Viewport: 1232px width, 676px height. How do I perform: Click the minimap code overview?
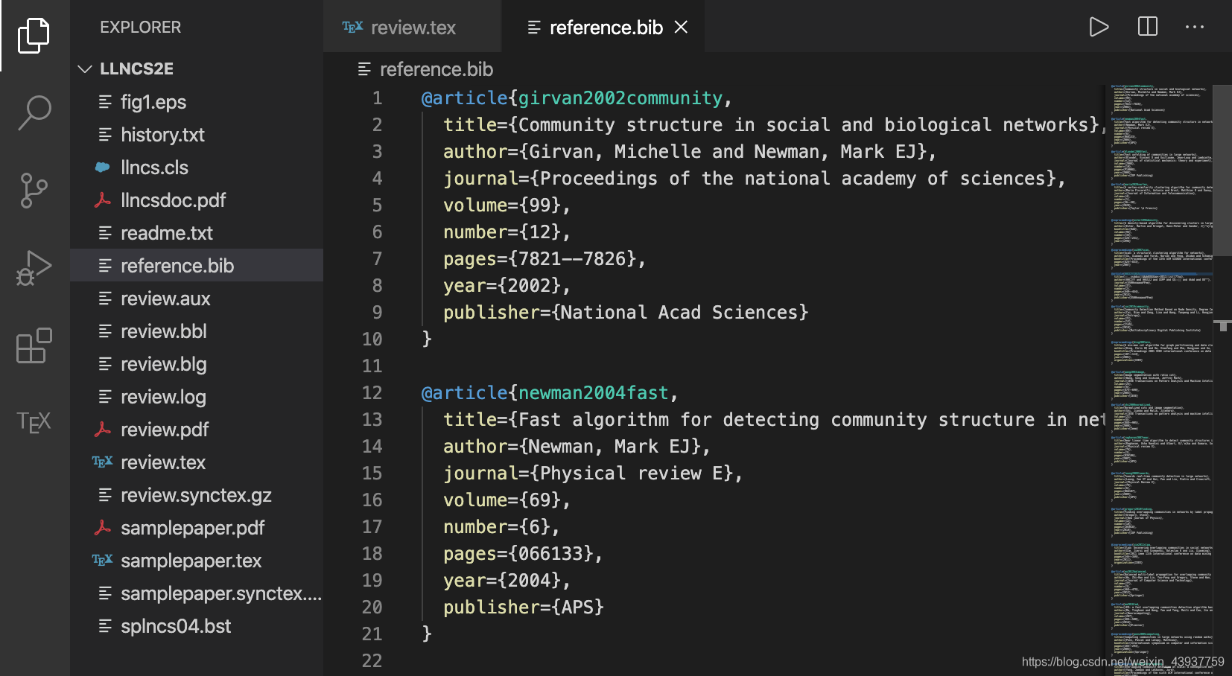click(x=1158, y=372)
